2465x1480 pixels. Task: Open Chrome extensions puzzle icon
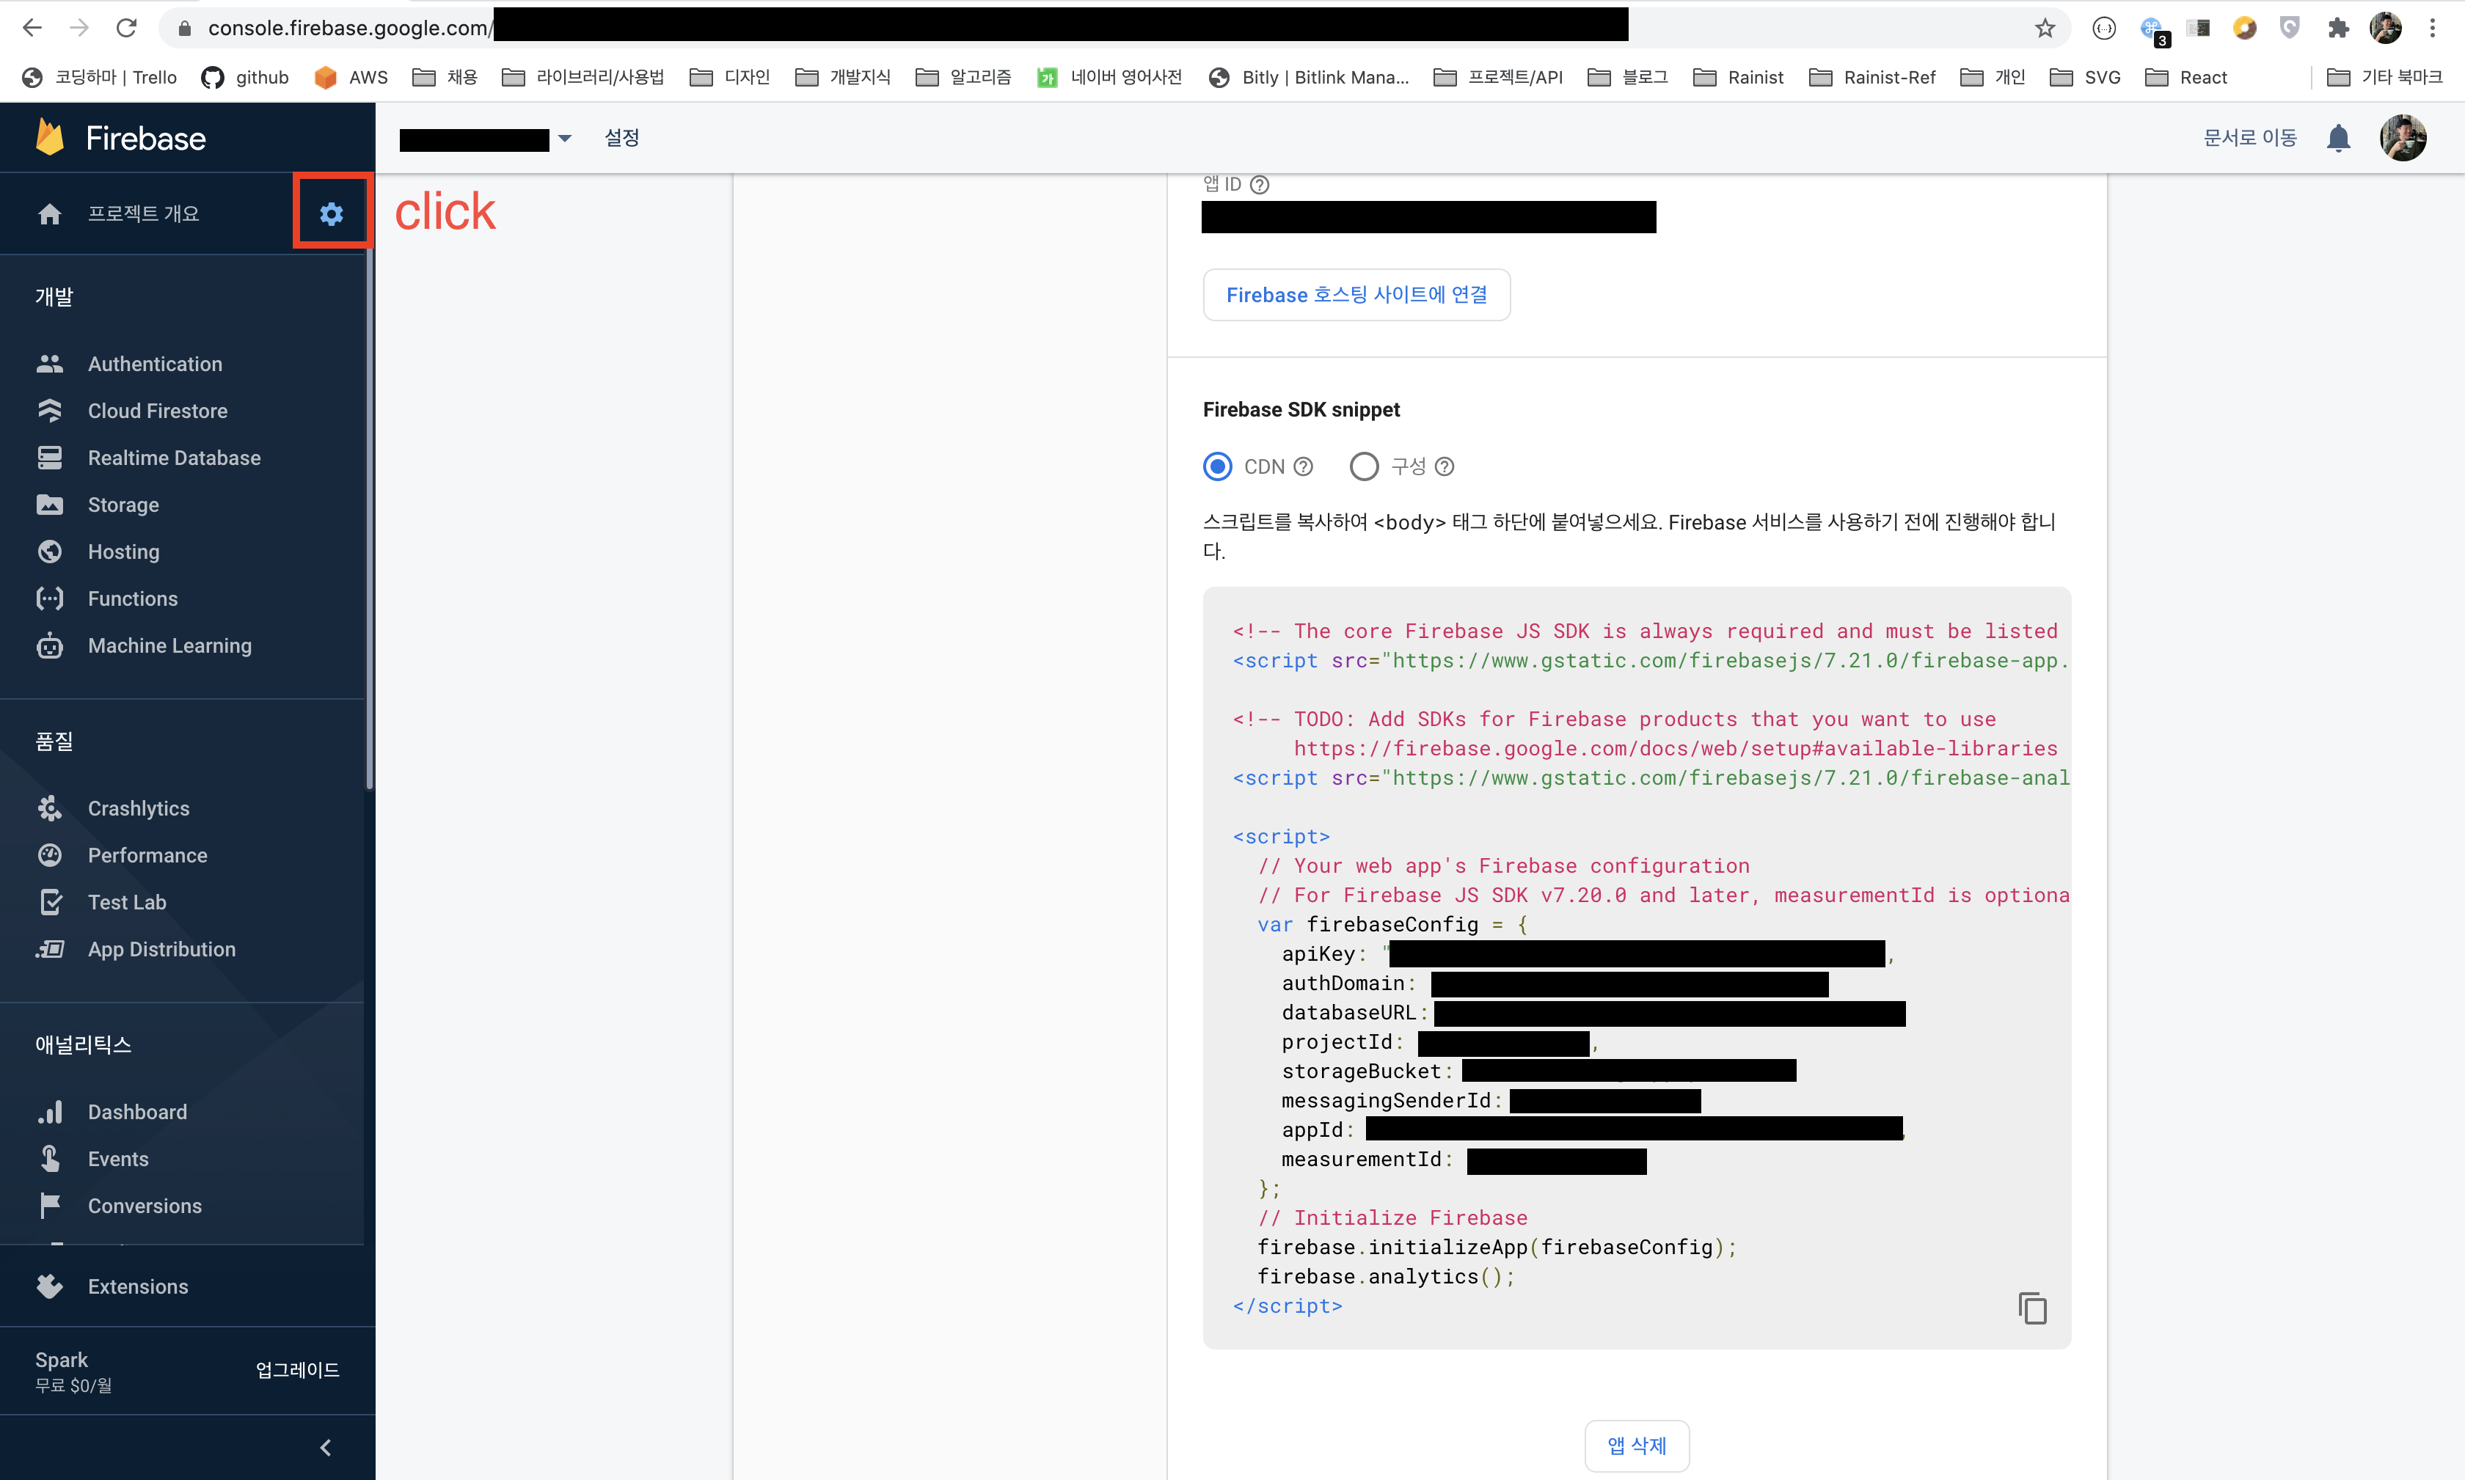point(2337,28)
